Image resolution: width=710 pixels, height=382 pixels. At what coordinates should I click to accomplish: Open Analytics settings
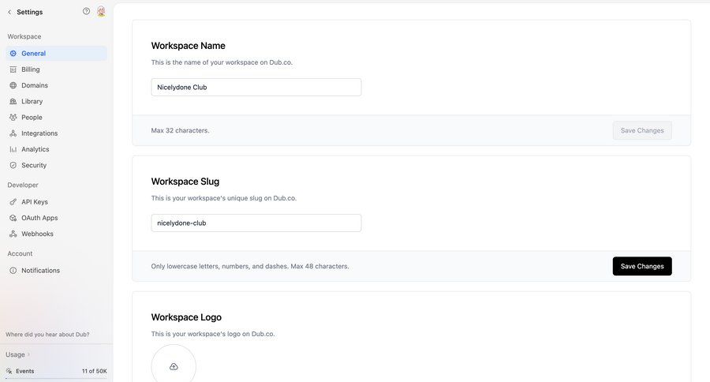(x=57, y=149)
